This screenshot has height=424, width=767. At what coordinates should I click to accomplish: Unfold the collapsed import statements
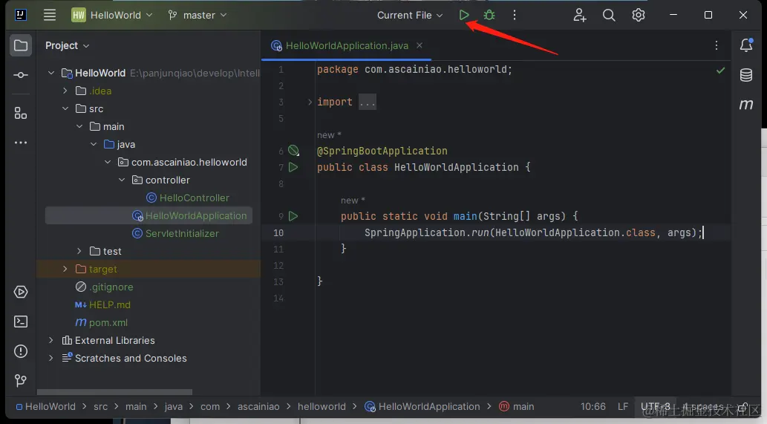pos(310,102)
